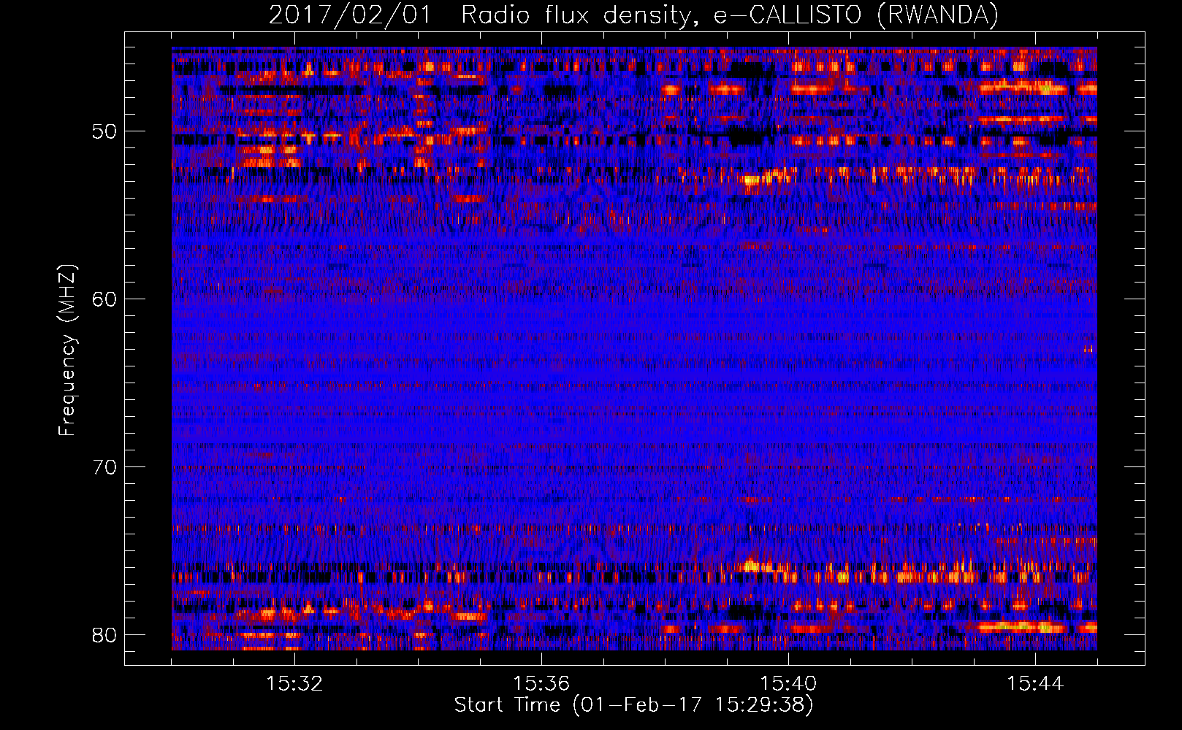The image size is (1182, 730).
Task: Click the "Frequency (MHZ)" axis label
Action: 67,350
